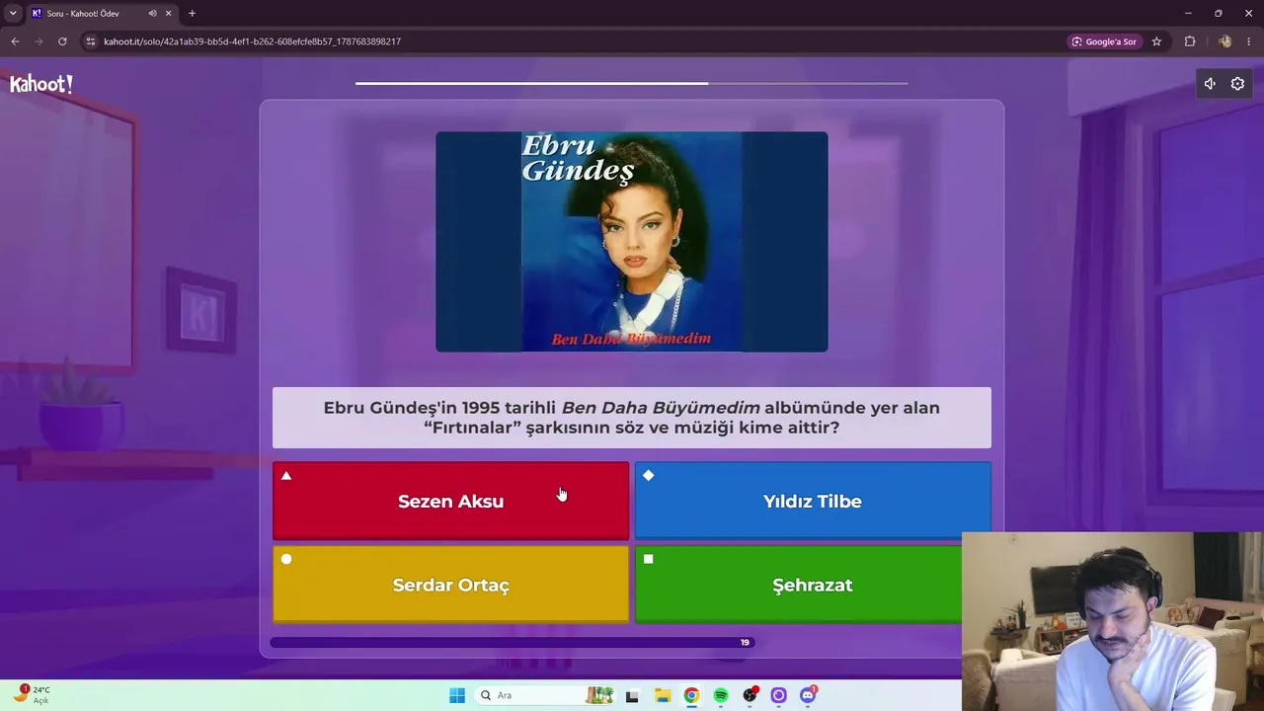Open Kahoot settings gear
This screenshot has width=1264, height=711.
1237,84
